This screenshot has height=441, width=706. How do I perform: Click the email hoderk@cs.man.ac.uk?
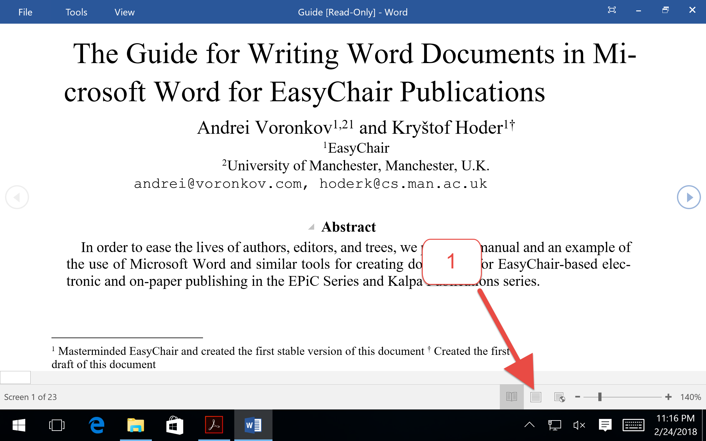[x=403, y=184]
